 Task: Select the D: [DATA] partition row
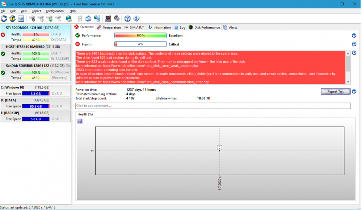coord(35,103)
